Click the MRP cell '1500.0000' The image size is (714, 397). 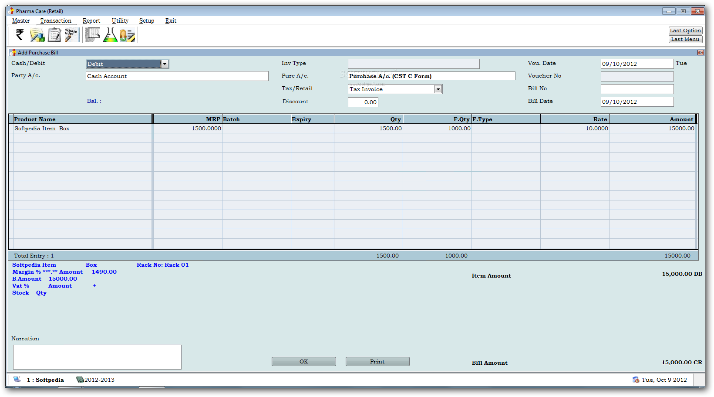tap(188, 129)
